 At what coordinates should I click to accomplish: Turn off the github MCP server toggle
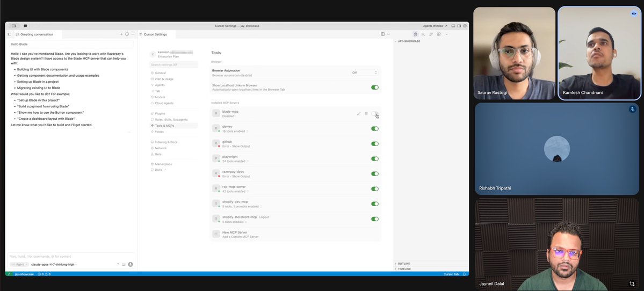(375, 144)
